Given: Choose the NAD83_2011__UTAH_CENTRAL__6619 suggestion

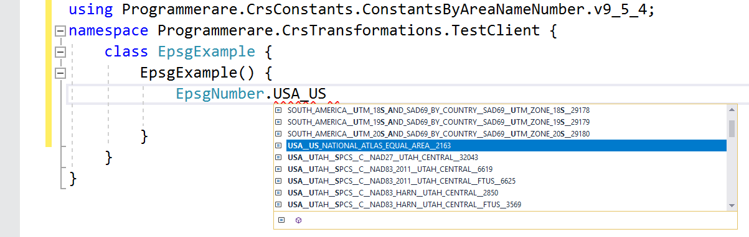Looking at the screenshot, I should 506,169.
